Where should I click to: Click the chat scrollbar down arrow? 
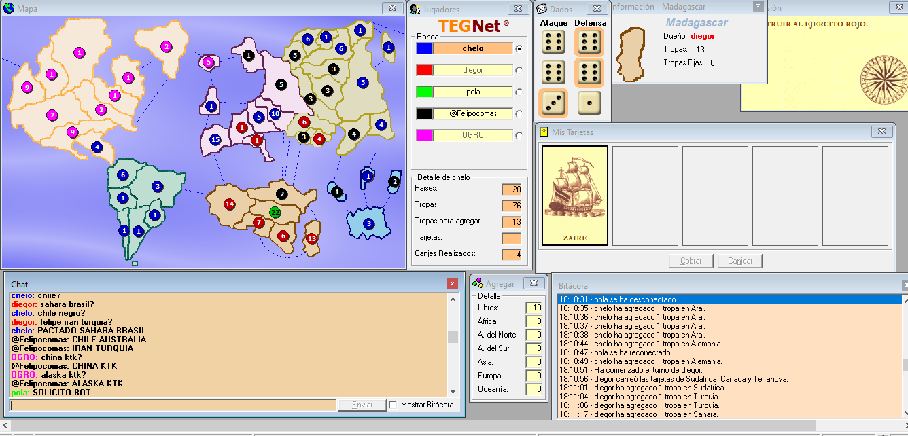pos(453,390)
